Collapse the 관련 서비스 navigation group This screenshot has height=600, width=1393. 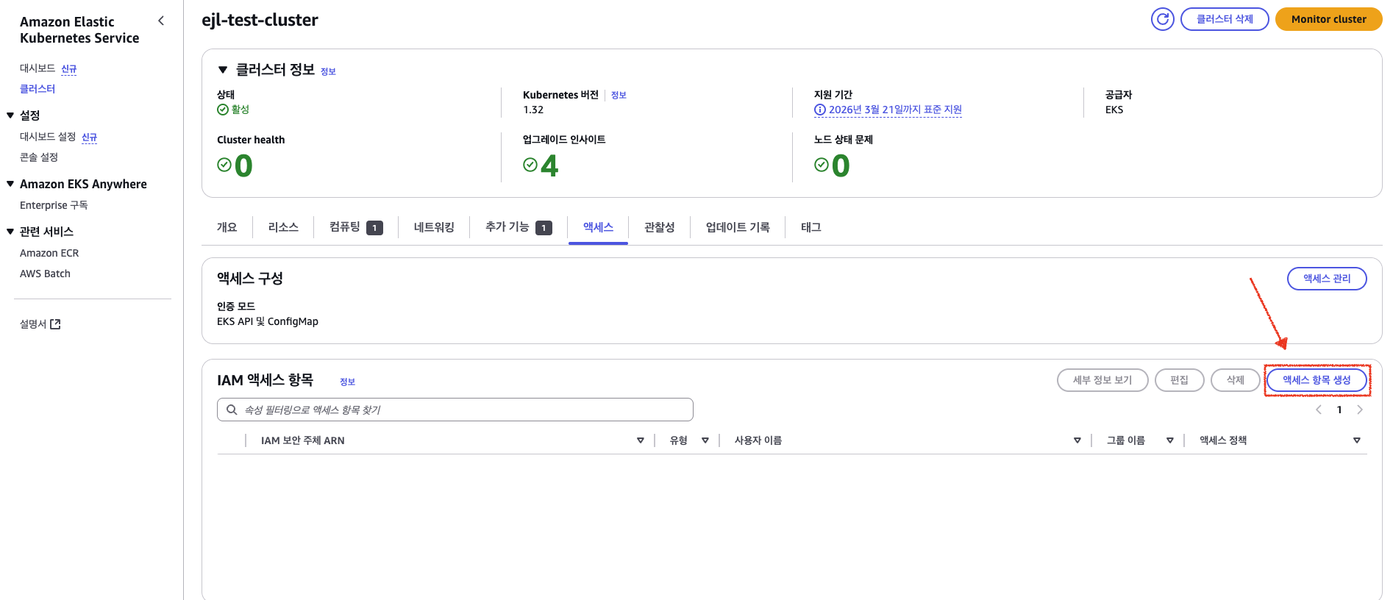click(x=10, y=232)
